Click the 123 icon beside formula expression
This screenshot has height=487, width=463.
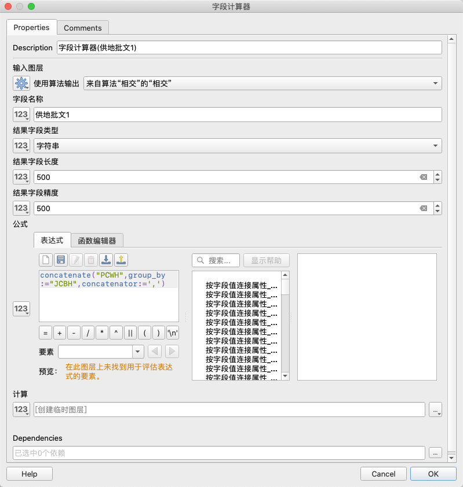point(21,309)
